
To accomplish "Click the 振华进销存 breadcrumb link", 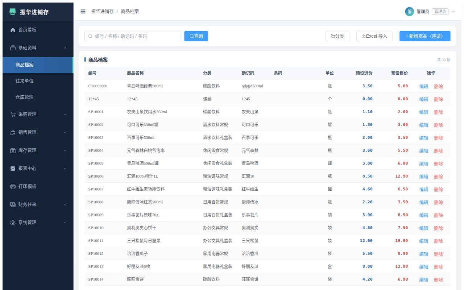I will tap(103, 12).
